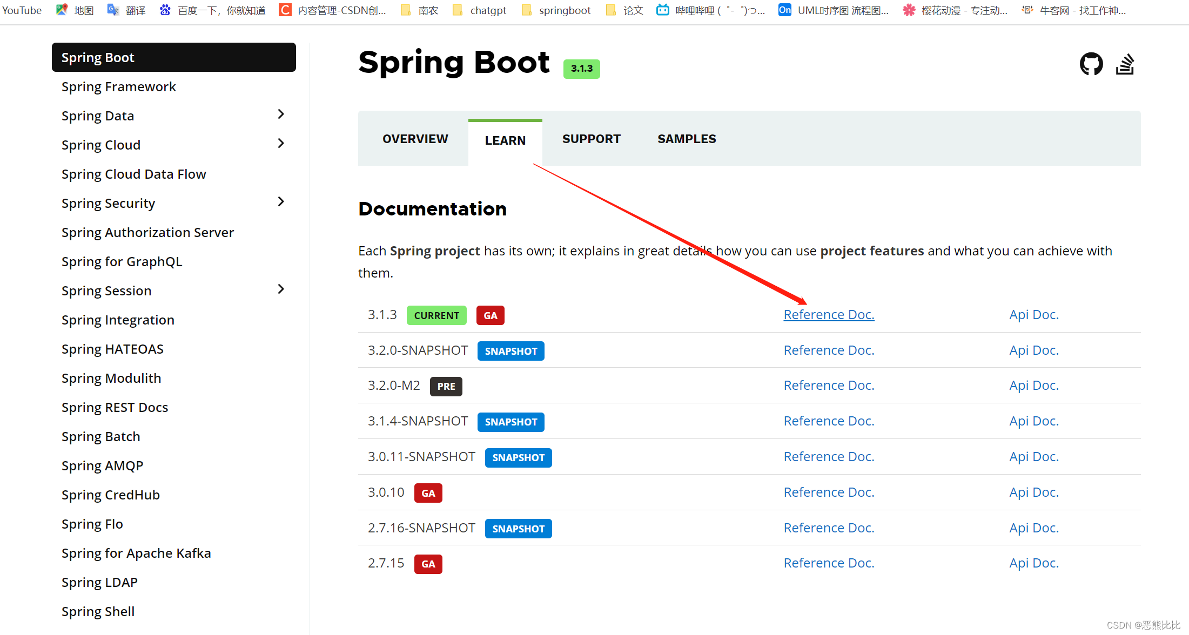This screenshot has width=1189, height=635.
Task: Select the LEARN tab
Action: [505, 140]
